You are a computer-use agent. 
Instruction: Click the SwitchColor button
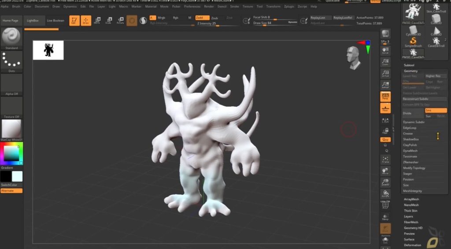pyautogui.click(x=11, y=185)
